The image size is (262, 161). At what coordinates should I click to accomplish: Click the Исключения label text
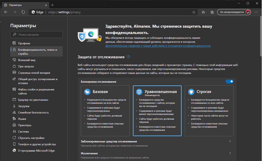point(89,153)
